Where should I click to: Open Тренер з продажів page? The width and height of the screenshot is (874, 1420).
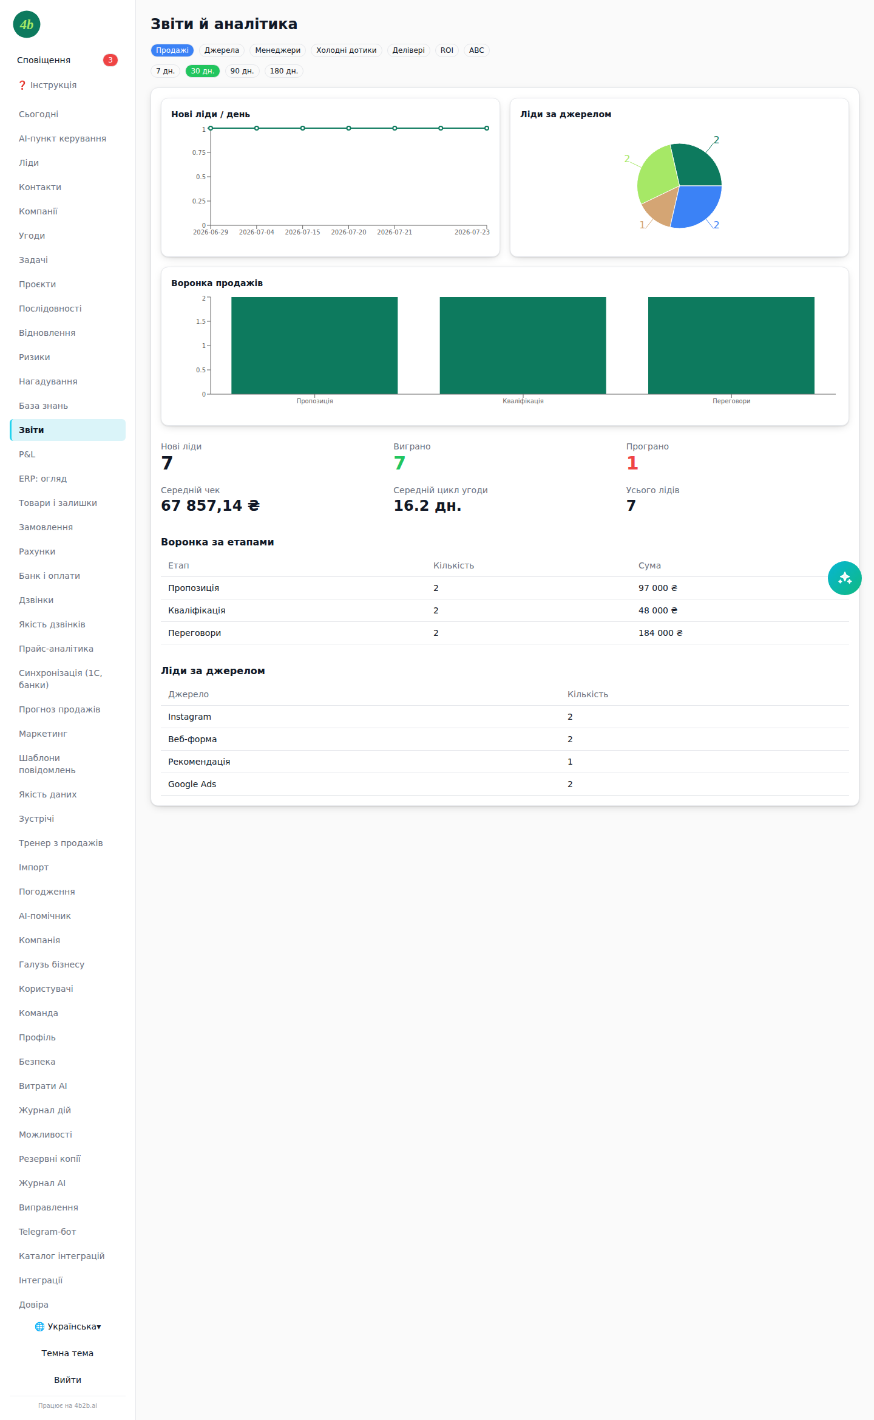click(x=67, y=843)
